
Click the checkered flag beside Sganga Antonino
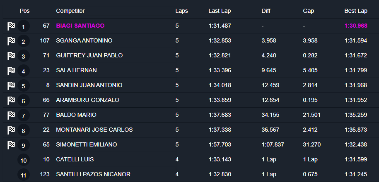pos(11,41)
